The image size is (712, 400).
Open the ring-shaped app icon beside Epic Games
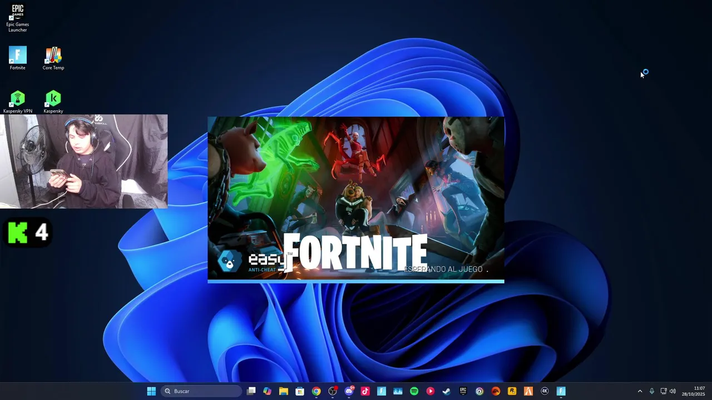click(x=479, y=391)
